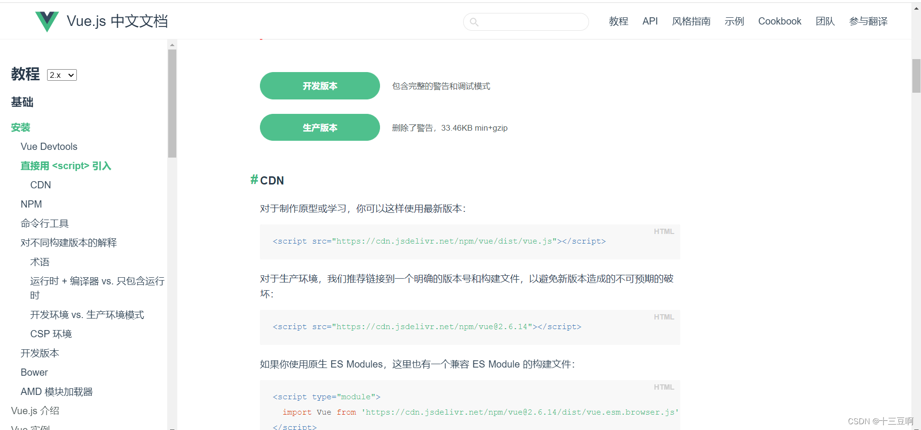
Task: Go to NPM sidebar link
Action: 31,204
